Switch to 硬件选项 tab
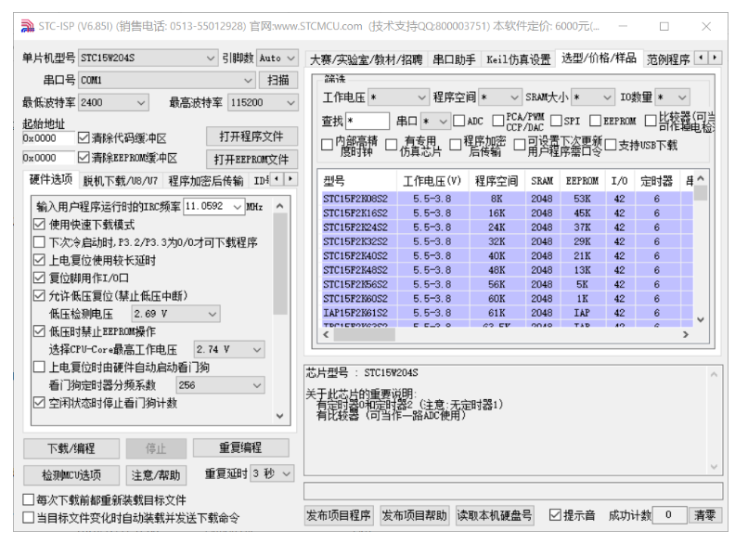The width and height of the screenshot is (735, 544). (51, 179)
